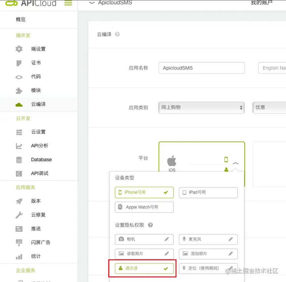Click the 应用名称 application name input field

[202, 68]
